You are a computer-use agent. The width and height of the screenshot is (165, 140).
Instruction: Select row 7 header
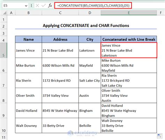[3, 80]
